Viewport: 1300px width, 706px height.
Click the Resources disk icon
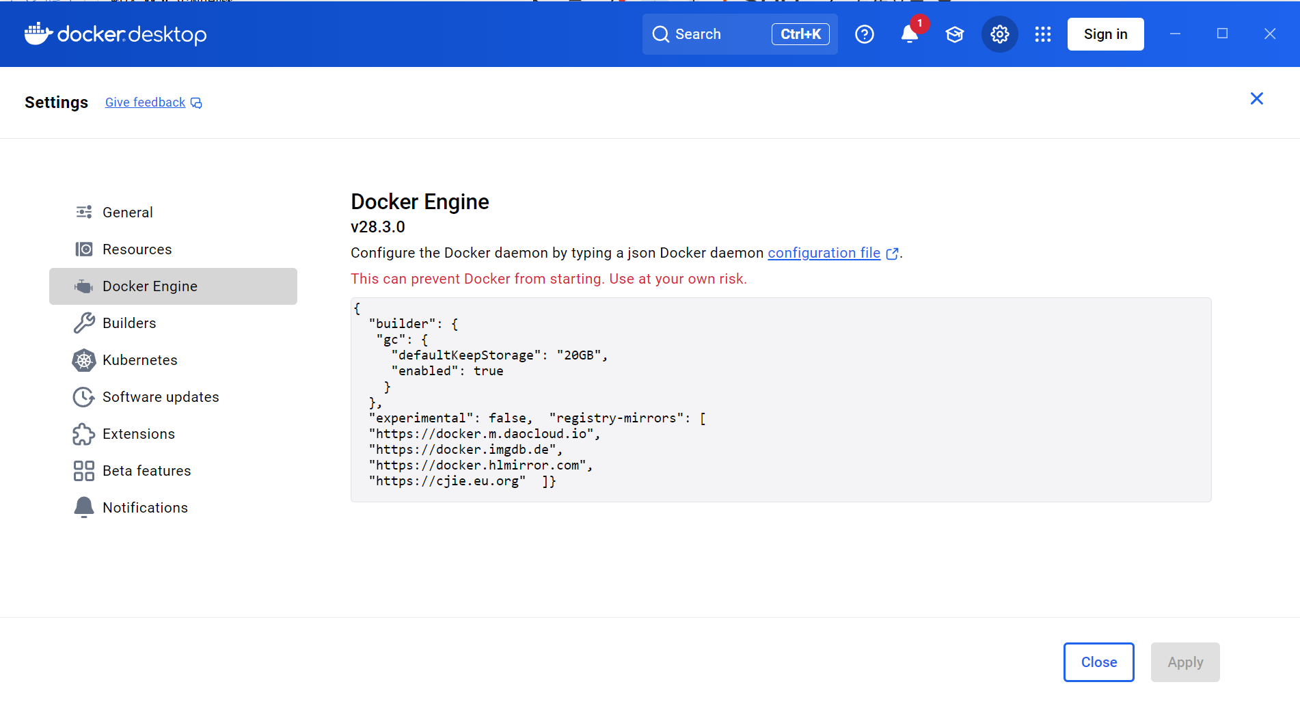pos(84,249)
